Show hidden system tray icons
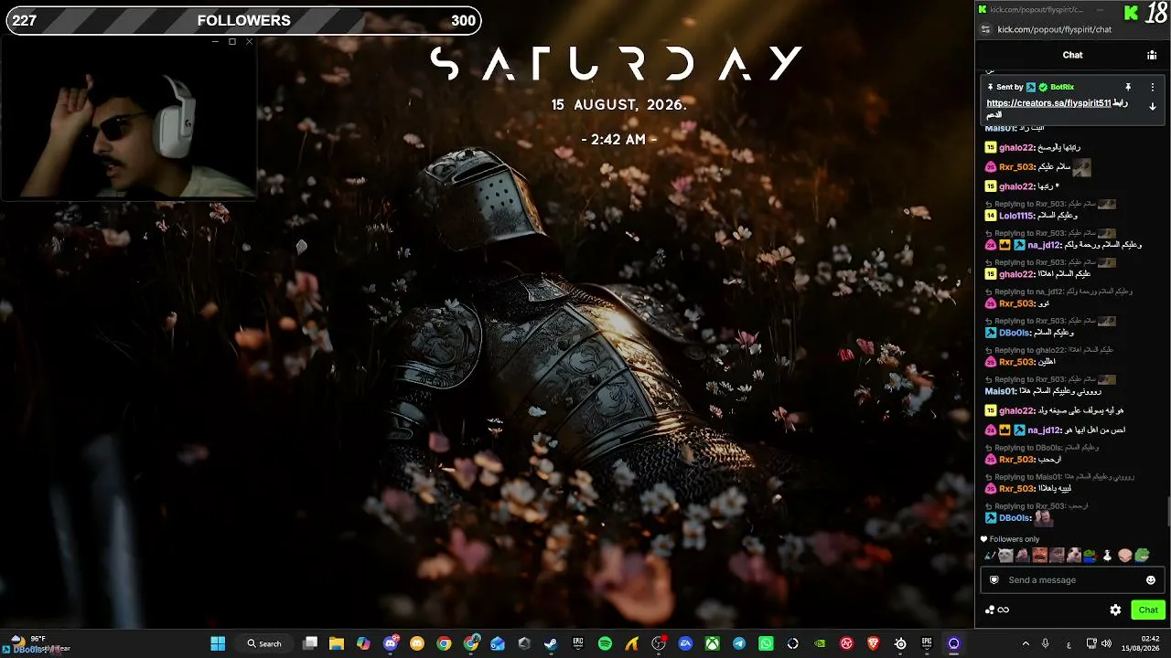 coord(1026,643)
